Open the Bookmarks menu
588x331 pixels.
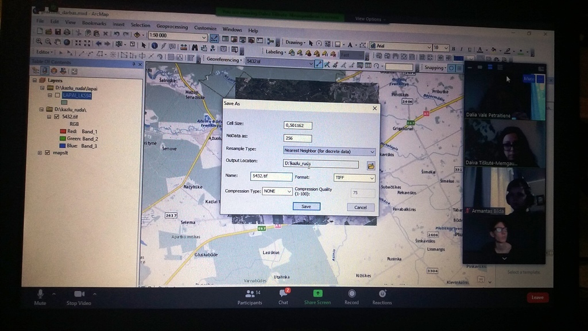click(94, 23)
